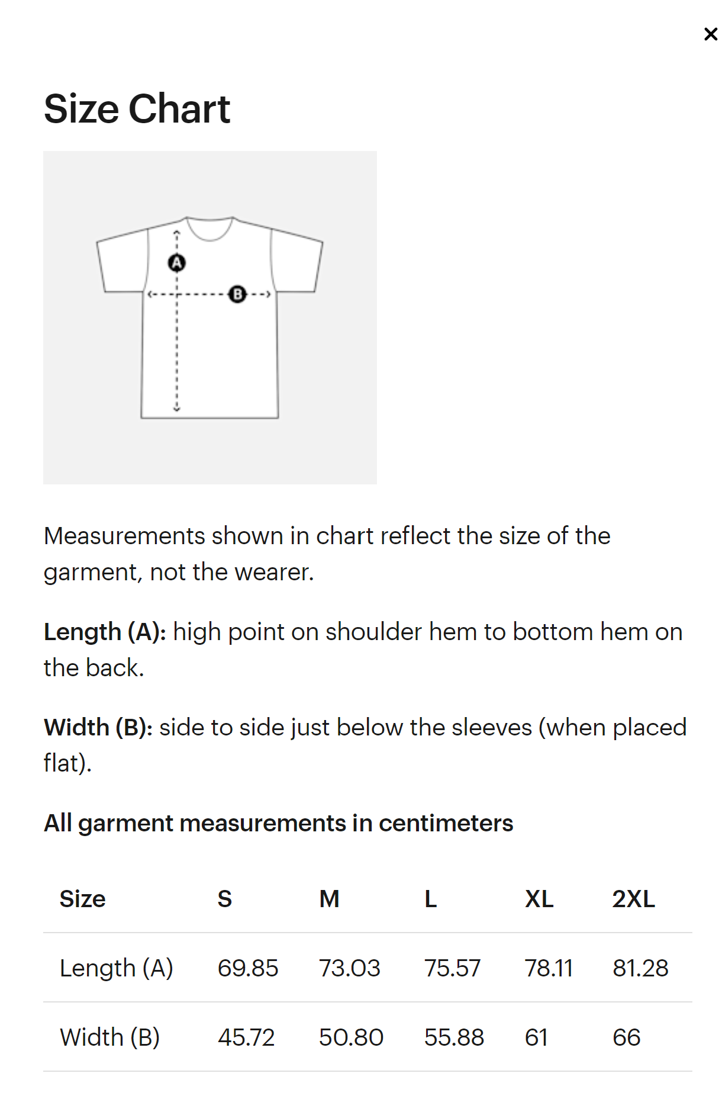Screen dimensions: 719x1099
Task: Click the Length (A) row label
Action: point(117,968)
